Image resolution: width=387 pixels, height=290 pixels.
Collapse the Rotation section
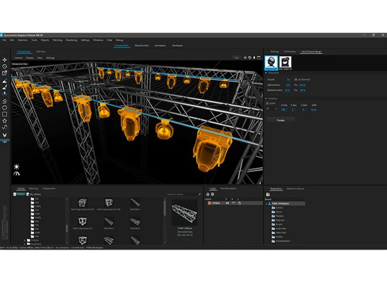pyautogui.click(x=266, y=98)
